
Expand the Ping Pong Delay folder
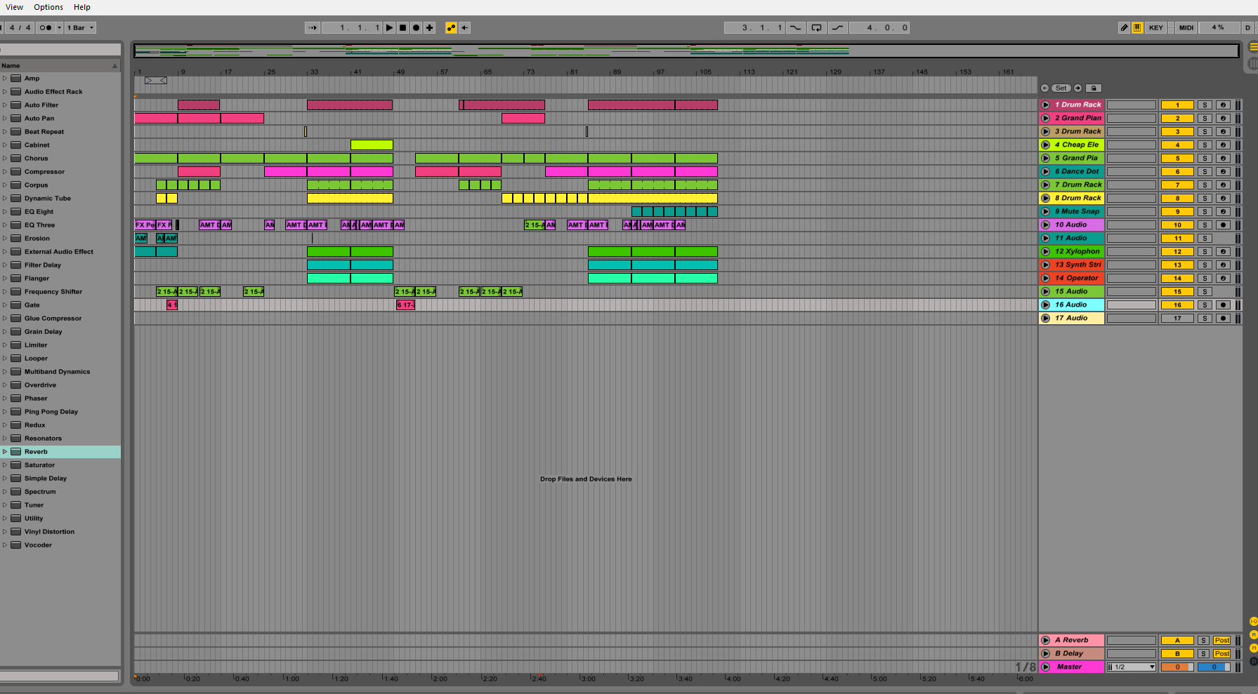pos(5,412)
